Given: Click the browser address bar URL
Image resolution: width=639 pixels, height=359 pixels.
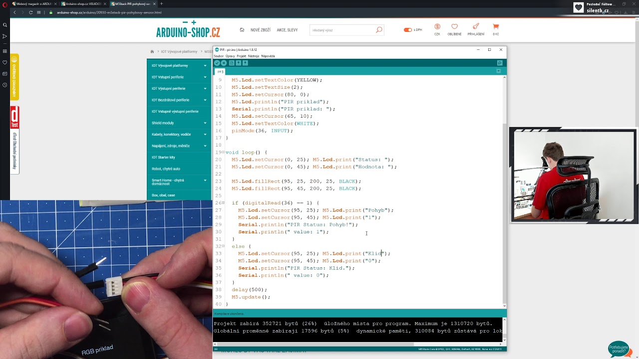Looking at the screenshot, I should (109, 12).
